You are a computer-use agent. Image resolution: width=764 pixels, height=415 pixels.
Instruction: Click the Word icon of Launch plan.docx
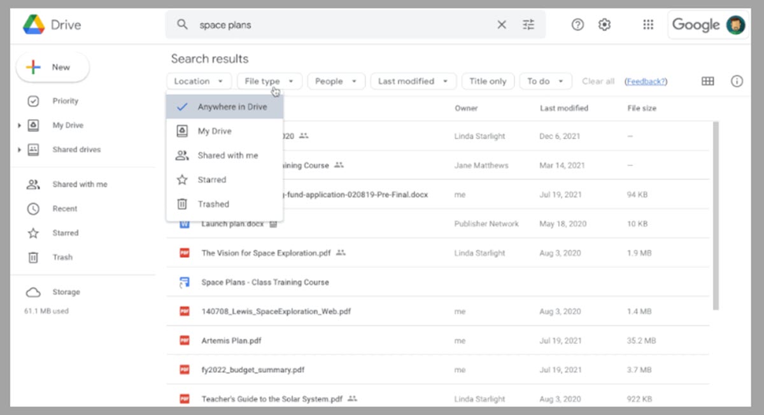pos(185,224)
